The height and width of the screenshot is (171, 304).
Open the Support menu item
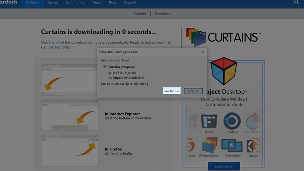[x=130, y=2]
